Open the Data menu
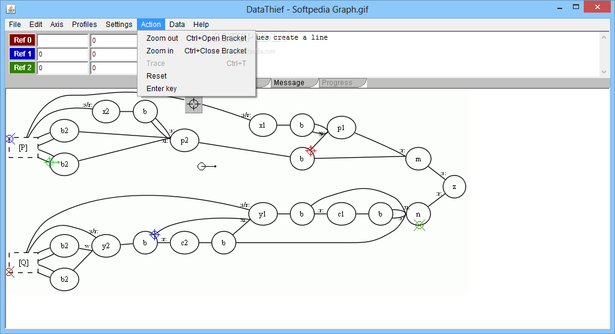The width and height of the screenshot is (615, 334). tap(177, 24)
